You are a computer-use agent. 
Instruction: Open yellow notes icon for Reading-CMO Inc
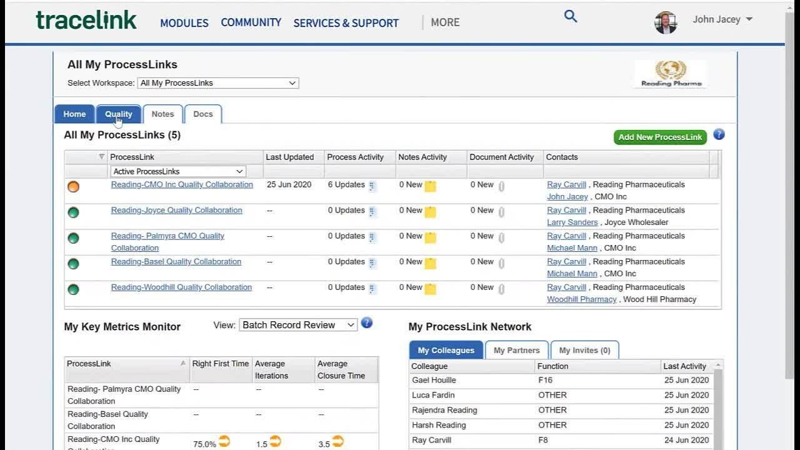click(430, 186)
